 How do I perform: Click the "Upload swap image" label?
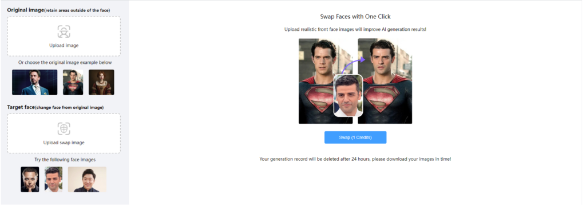pyautogui.click(x=64, y=143)
